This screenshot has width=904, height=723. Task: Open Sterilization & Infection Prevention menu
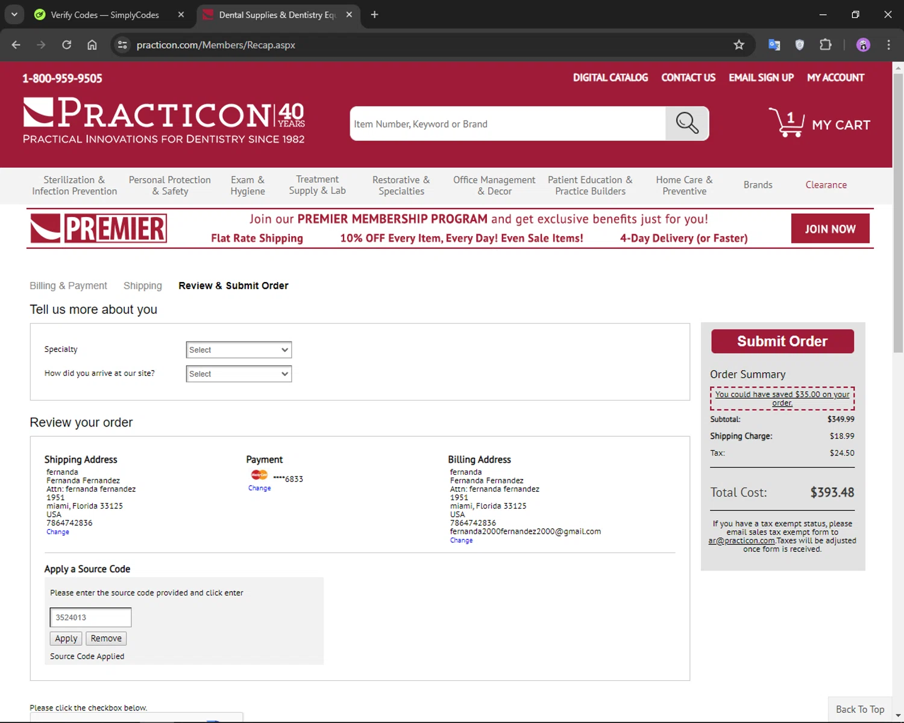(x=75, y=185)
